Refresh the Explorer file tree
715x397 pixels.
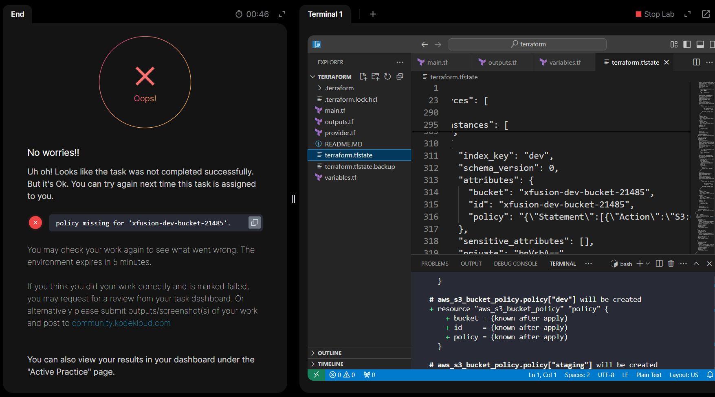pos(387,76)
